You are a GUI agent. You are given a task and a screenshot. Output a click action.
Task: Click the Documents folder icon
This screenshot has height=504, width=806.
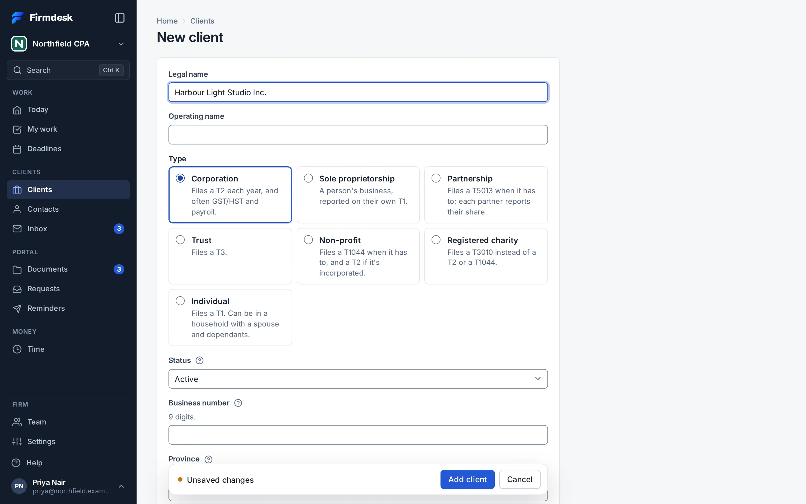(x=17, y=269)
